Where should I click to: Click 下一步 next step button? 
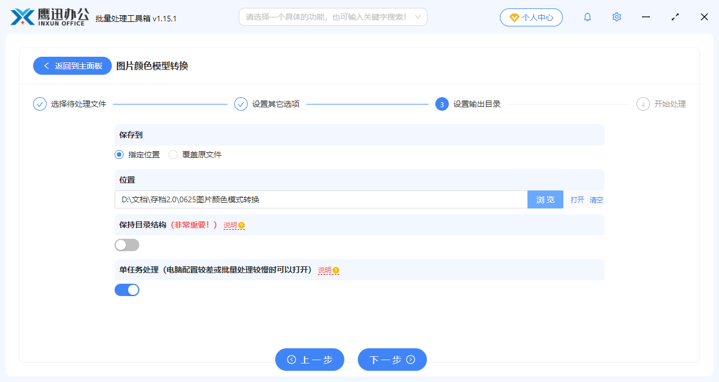click(392, 360)
